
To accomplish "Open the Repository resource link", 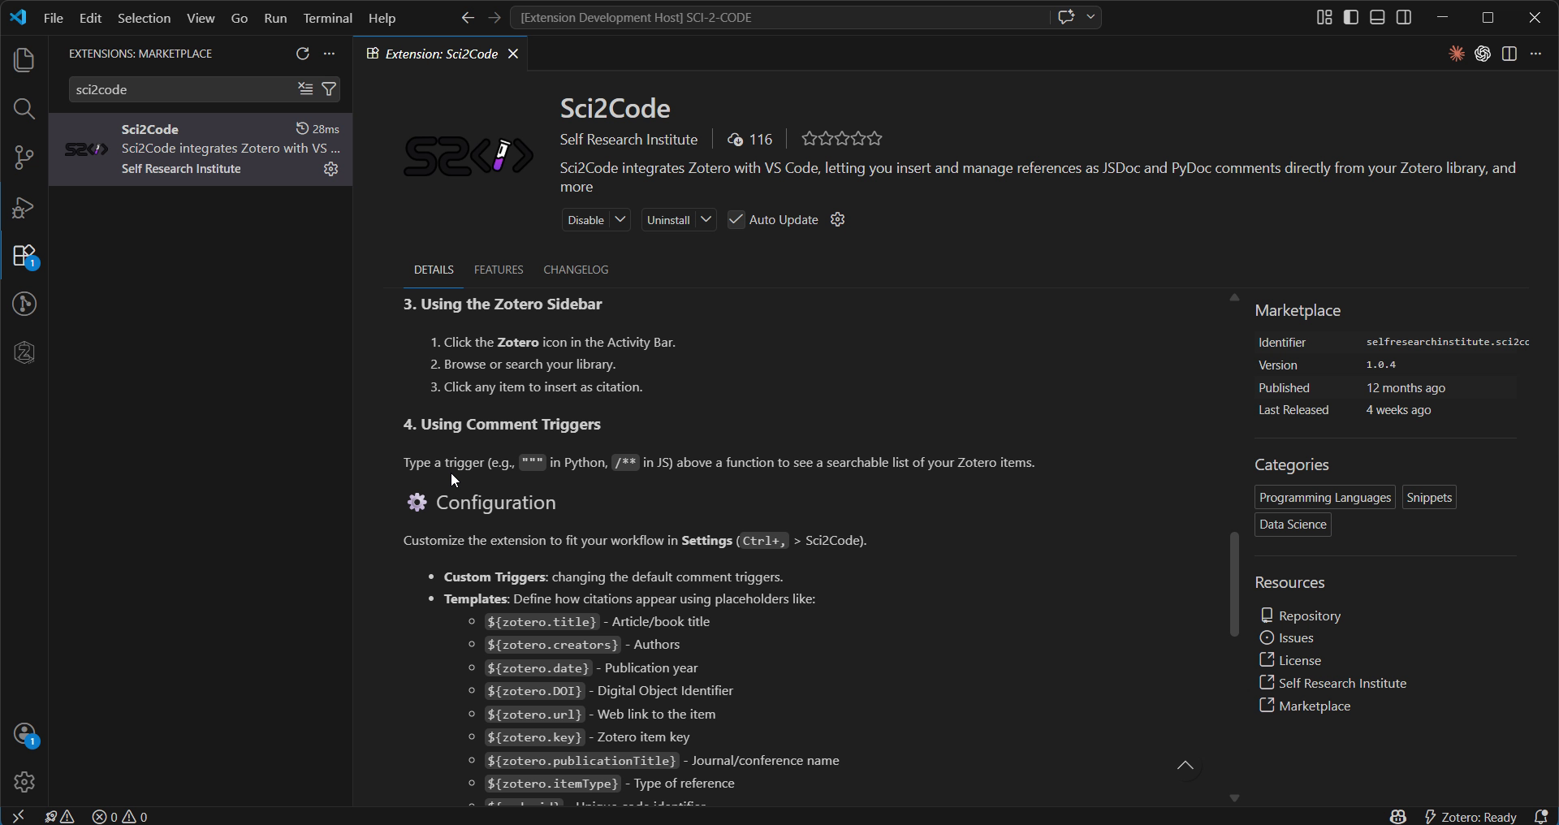I will click(x=1309, y=616).
